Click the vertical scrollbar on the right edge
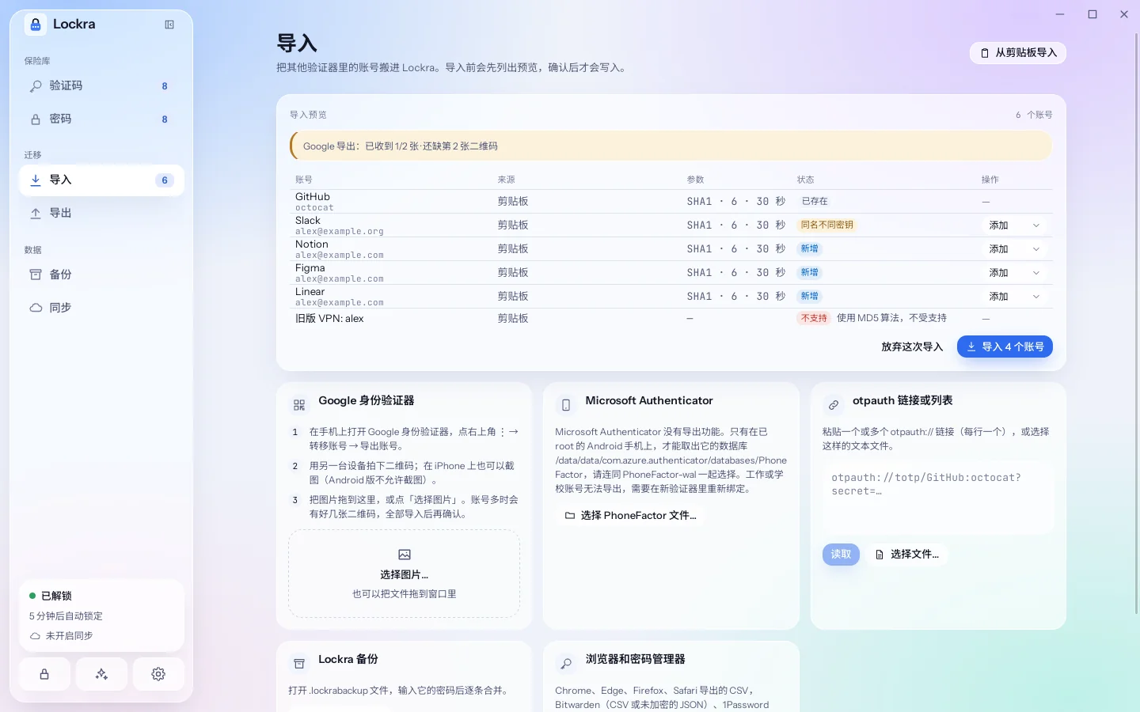Image resolution: width=1140 pixels, height=712 pixels. tap(1137, 324)
